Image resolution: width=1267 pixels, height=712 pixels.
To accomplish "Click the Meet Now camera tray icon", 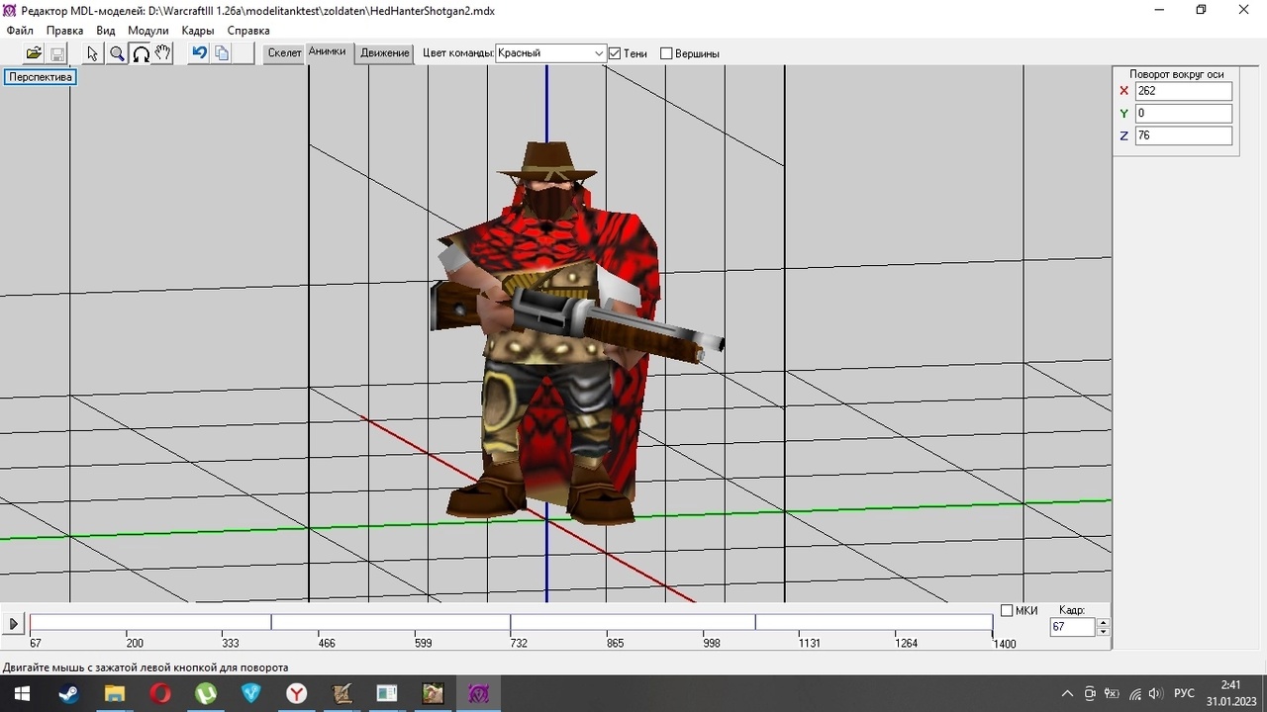I will click(1090, 693).
